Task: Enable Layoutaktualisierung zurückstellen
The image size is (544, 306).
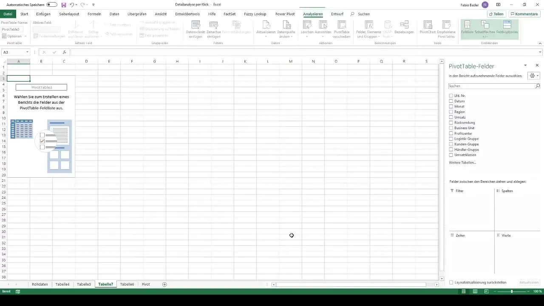Action: [451, 282]
